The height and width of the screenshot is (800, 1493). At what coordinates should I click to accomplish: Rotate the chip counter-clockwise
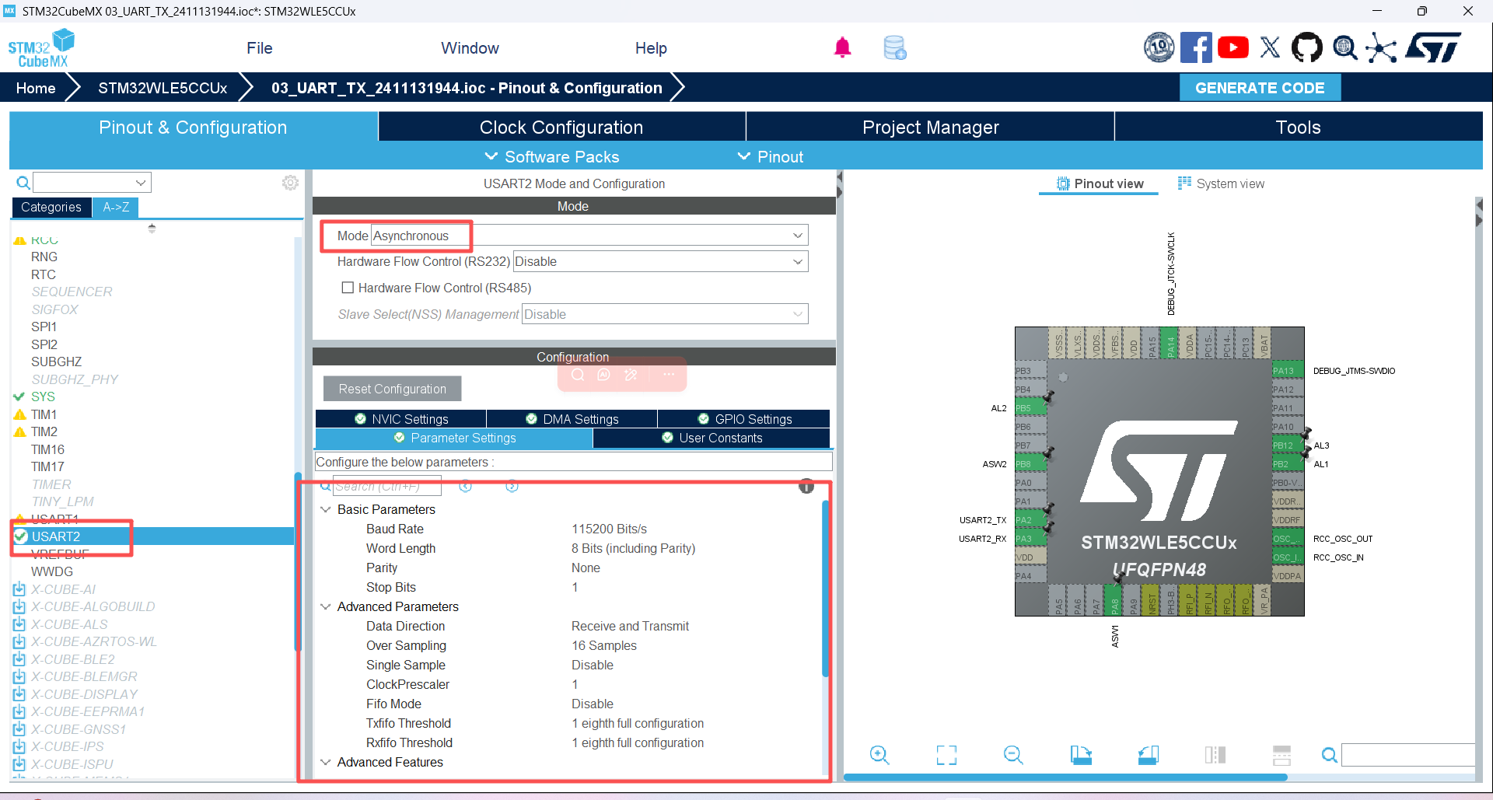click(1148, 755)
